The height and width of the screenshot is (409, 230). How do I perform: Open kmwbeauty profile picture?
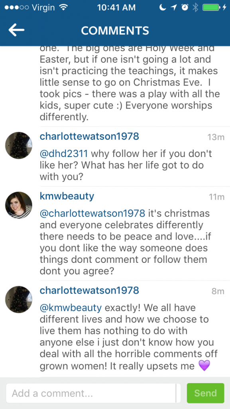pos(19,205)
